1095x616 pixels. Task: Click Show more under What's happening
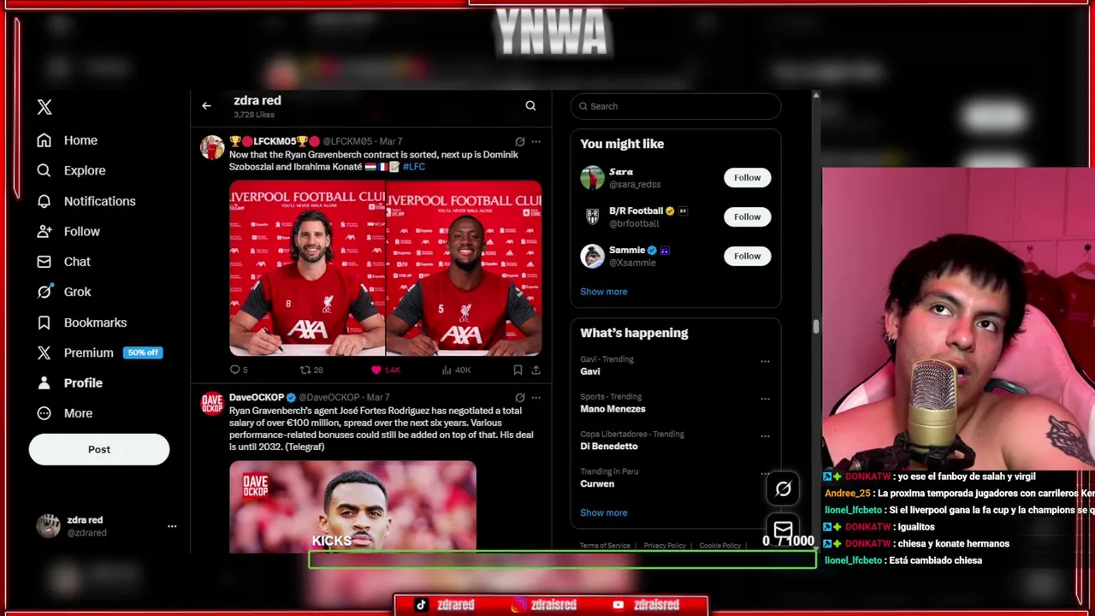(x=604, y=512)
